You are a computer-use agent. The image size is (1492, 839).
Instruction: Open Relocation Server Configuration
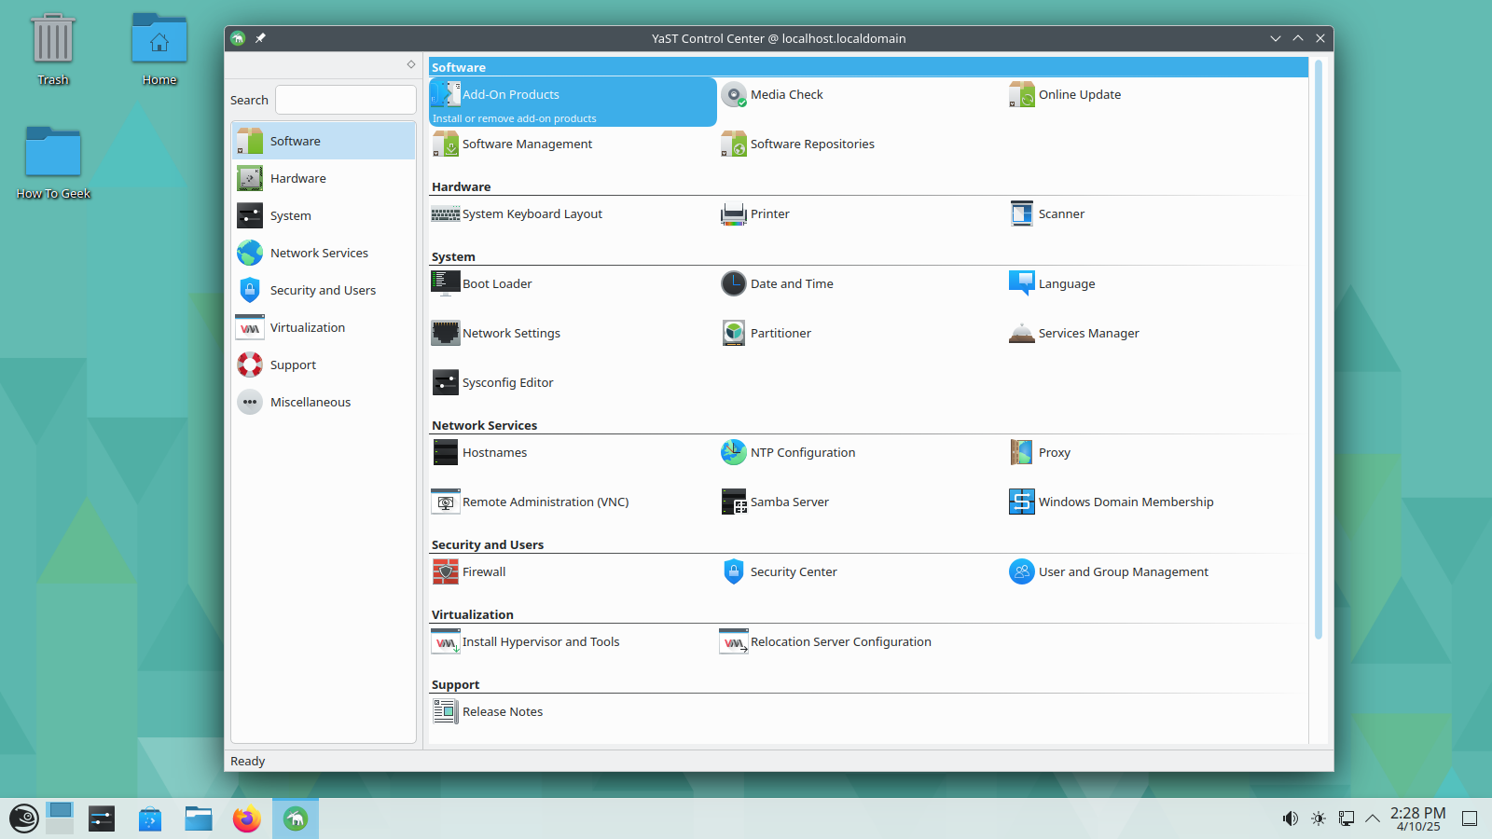(x=825, y=642)
